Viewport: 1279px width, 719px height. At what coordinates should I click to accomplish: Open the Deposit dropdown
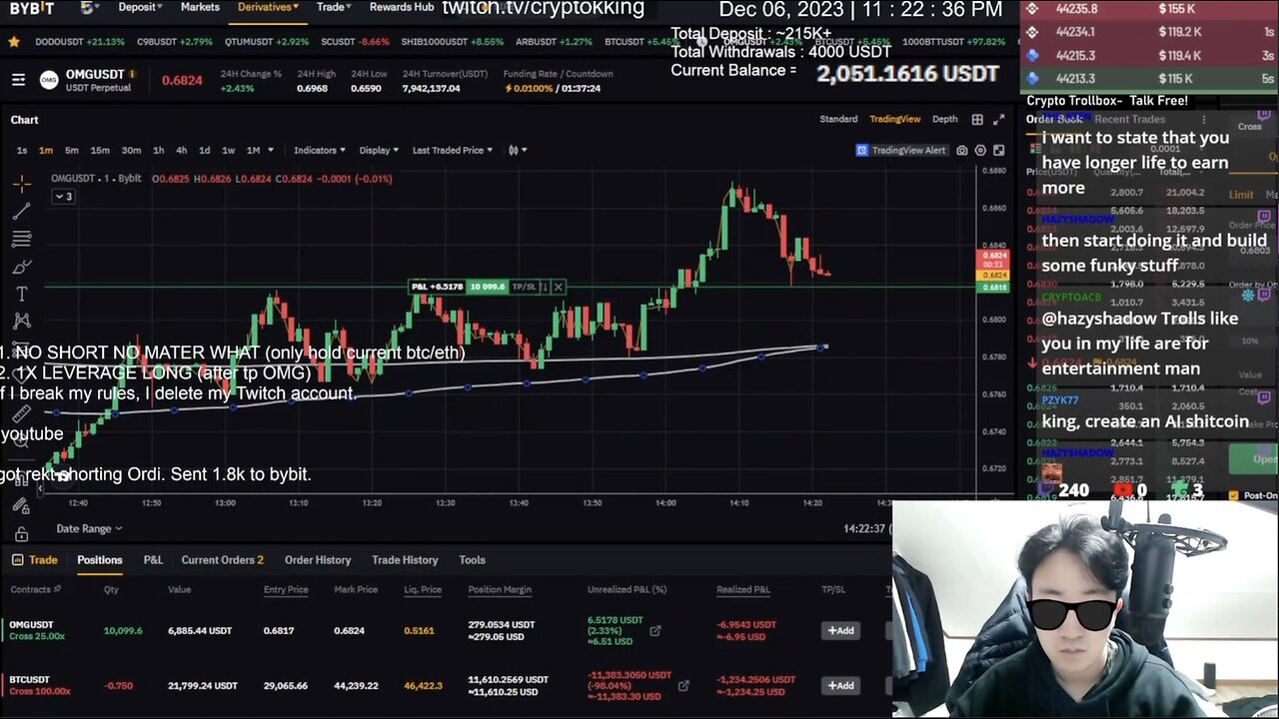141,7
